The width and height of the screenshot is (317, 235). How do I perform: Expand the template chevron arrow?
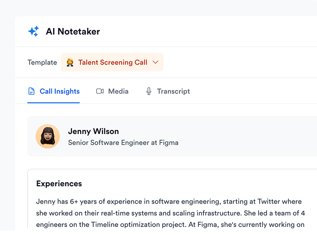(155, 62)
